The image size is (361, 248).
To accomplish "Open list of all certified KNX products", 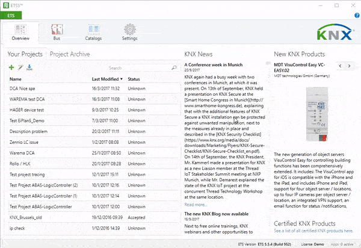I will 313,231.
